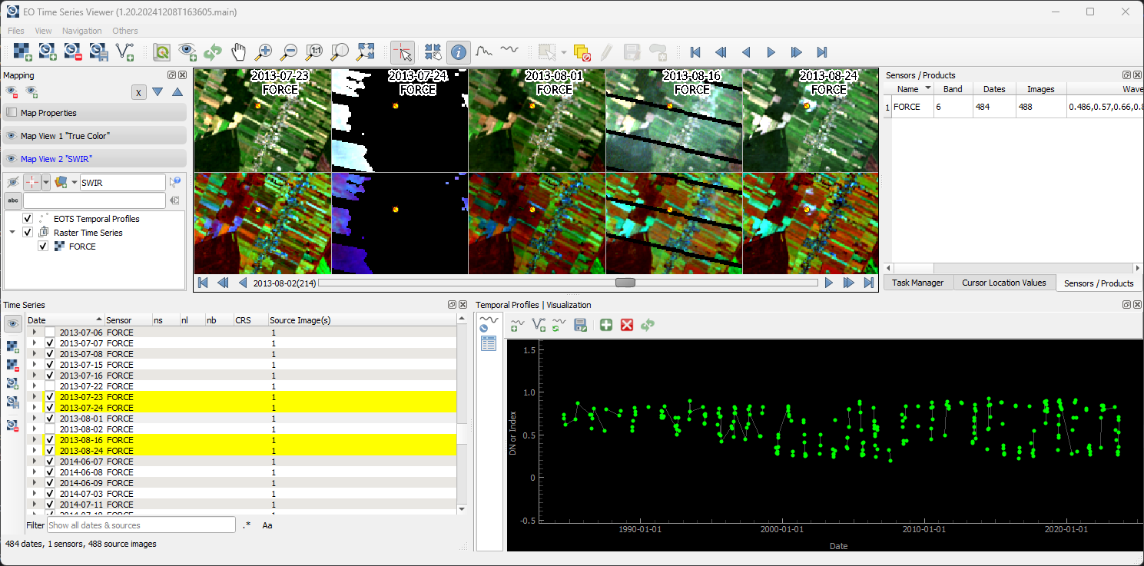Viewport: 1144px width, 566px height.
Task: Uncheck the 2013-08-01 date checkbox
Action: tap(50, 419)
